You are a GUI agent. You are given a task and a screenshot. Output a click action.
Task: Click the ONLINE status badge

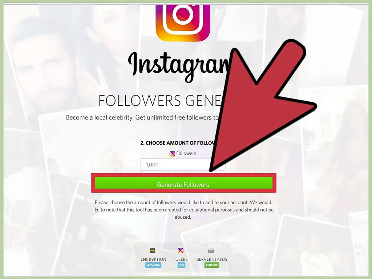coord(212,265)
